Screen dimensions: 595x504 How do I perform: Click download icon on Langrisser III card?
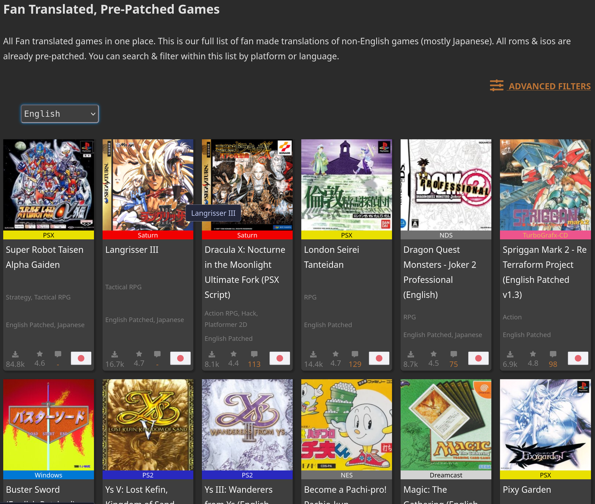point(115,354)
